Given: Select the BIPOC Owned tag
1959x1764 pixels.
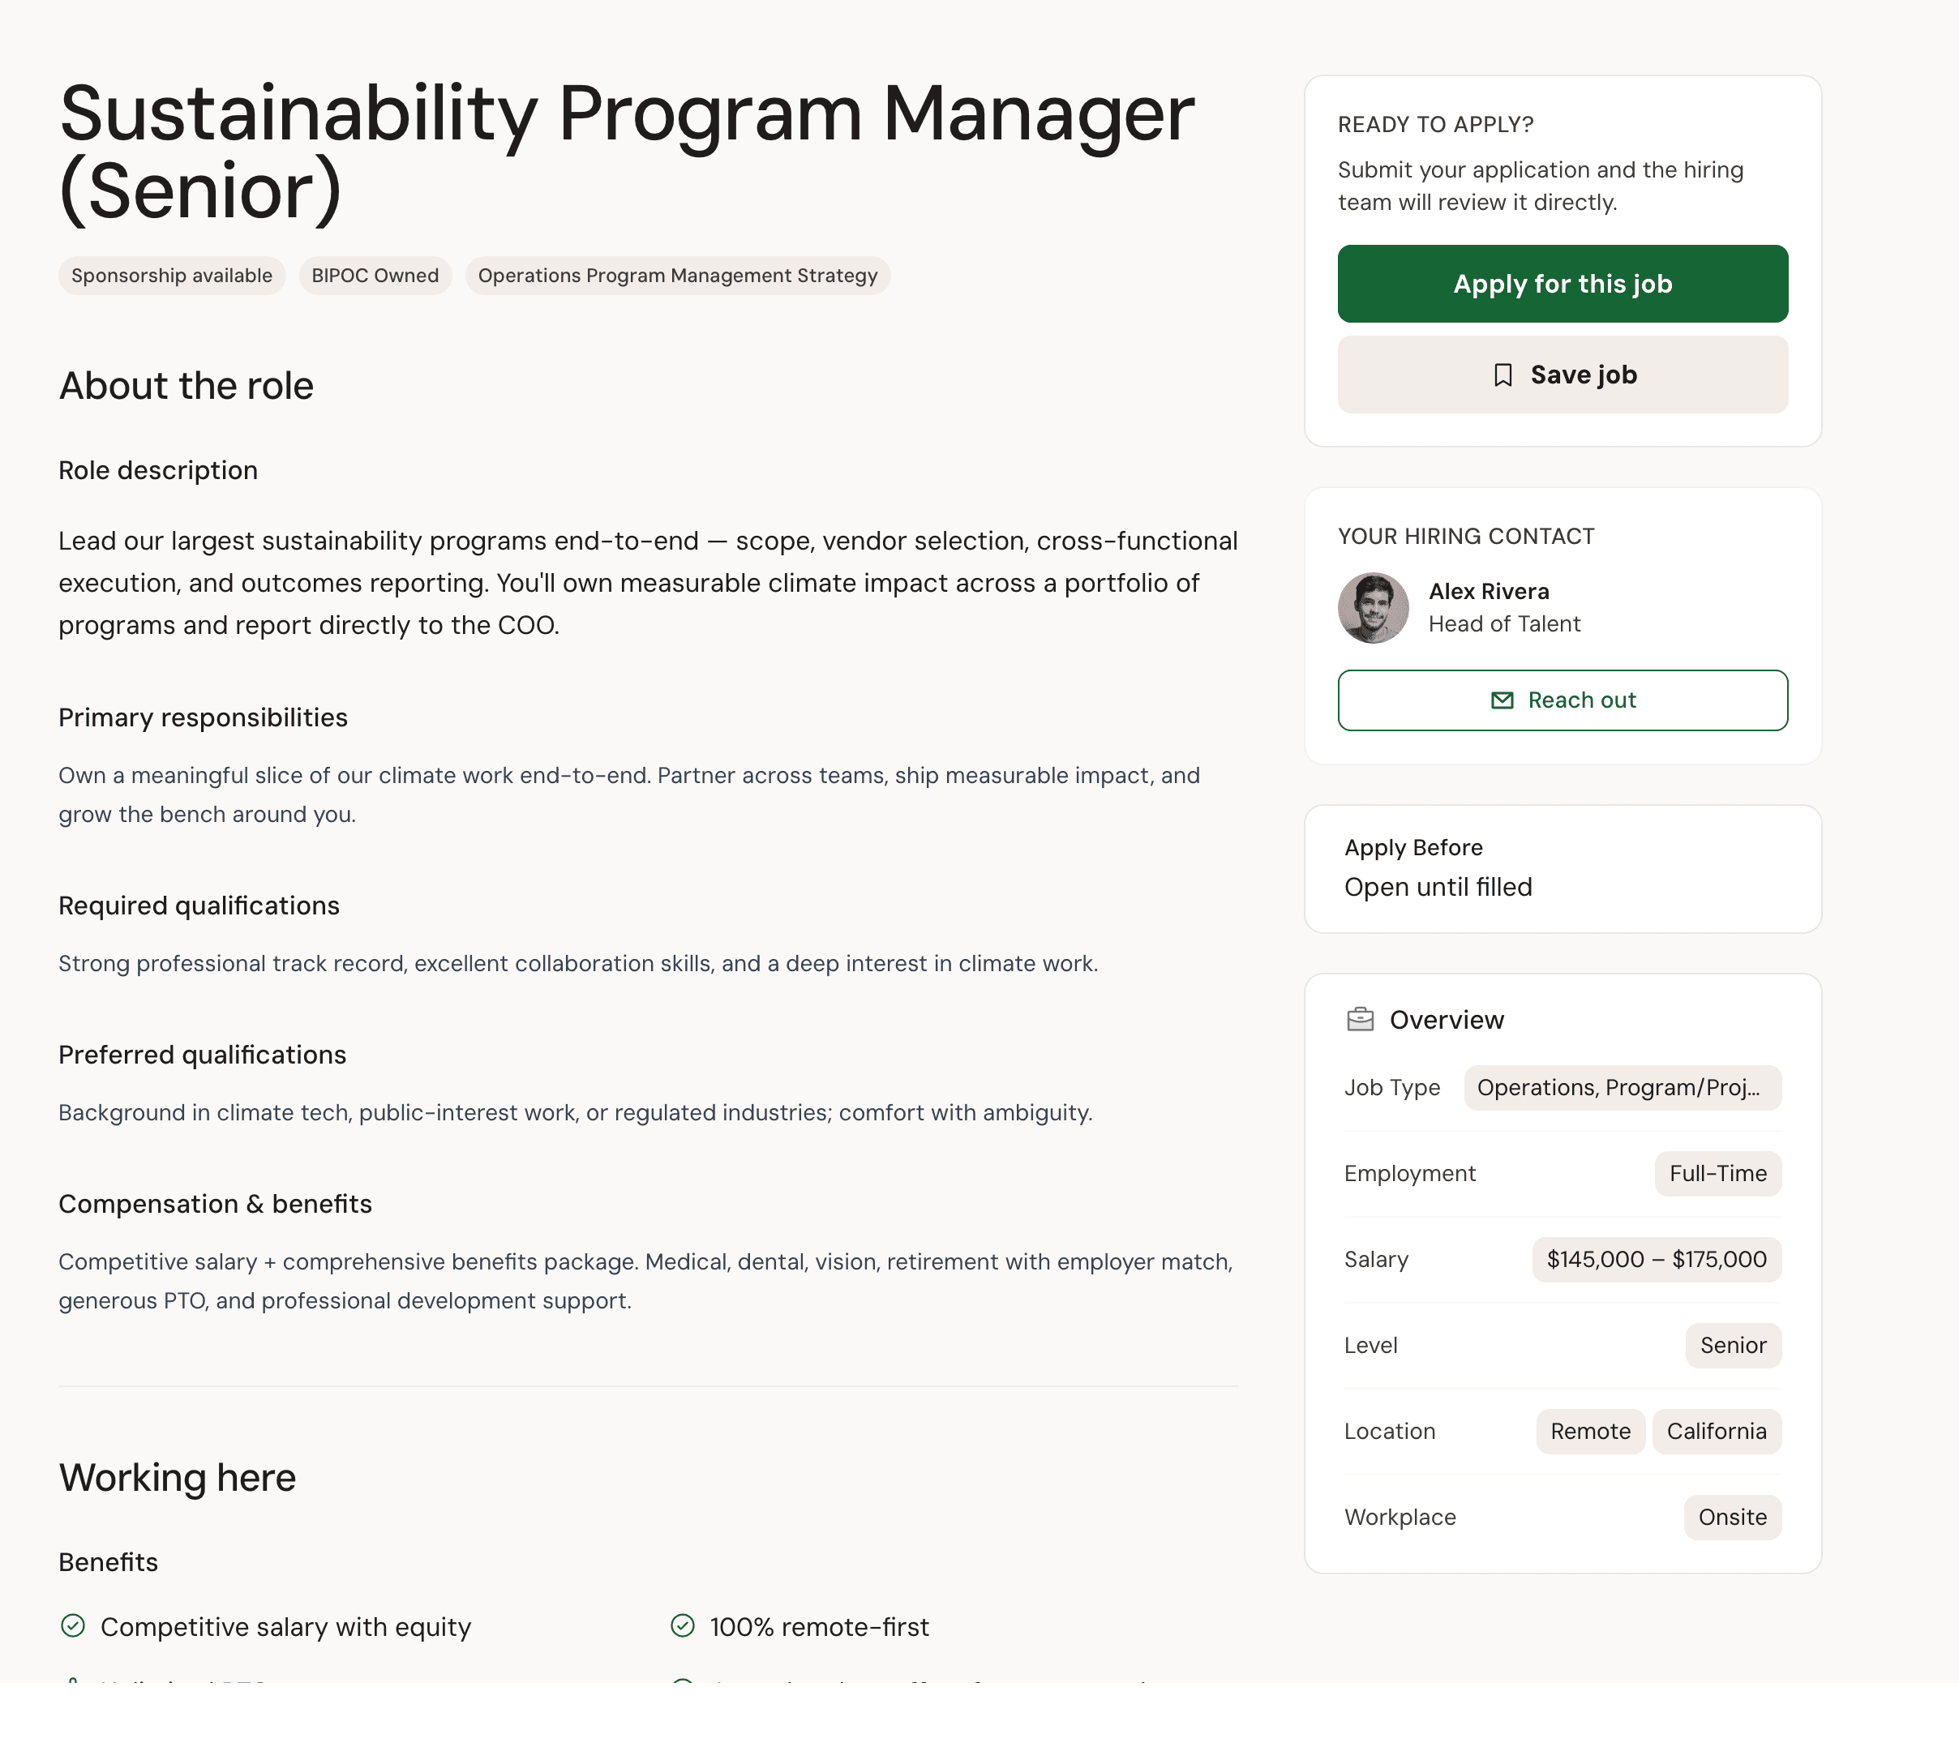Looking at the screenshot, I should click(x=375, y=276).
